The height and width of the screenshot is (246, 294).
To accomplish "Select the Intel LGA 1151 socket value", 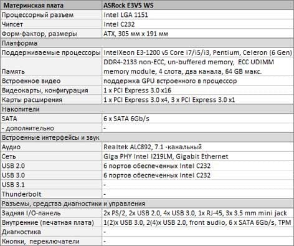I will pyautogui.click(x=198, y=15).
